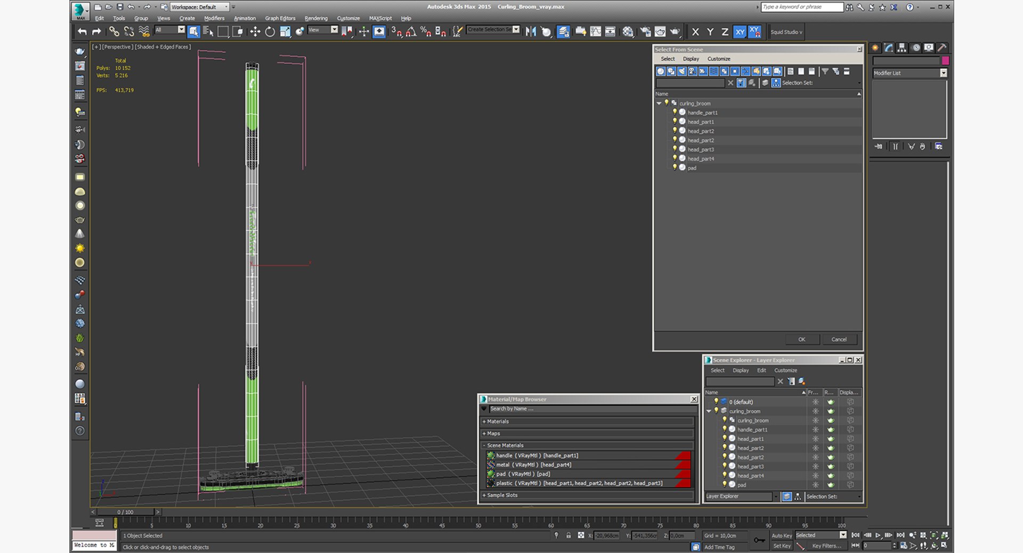Pick the Select and Move tool

click(x=255, y=32)
